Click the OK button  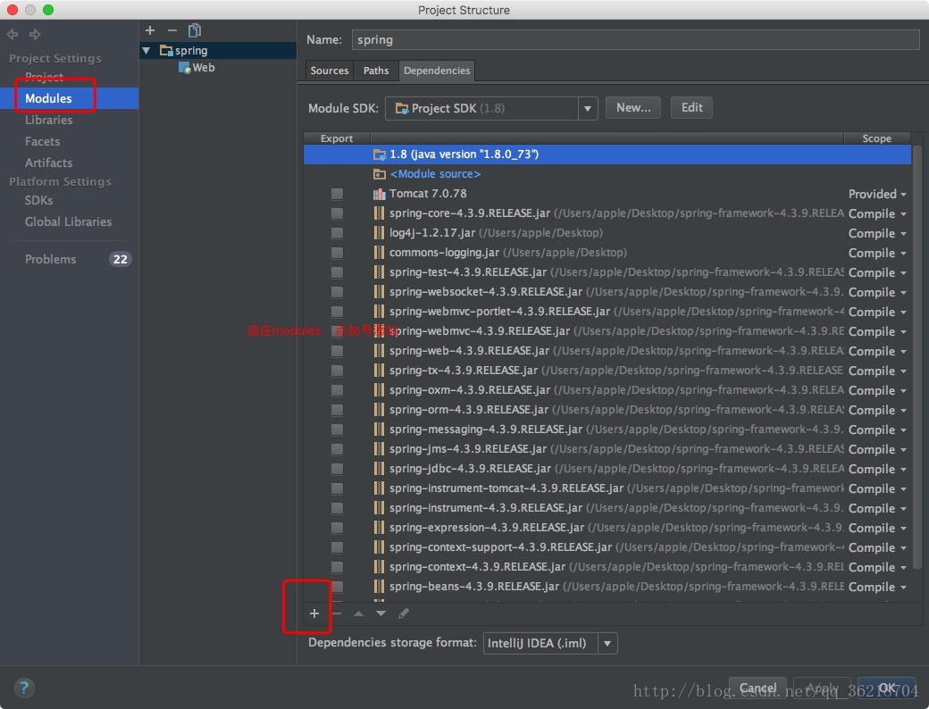coord(886,688)
